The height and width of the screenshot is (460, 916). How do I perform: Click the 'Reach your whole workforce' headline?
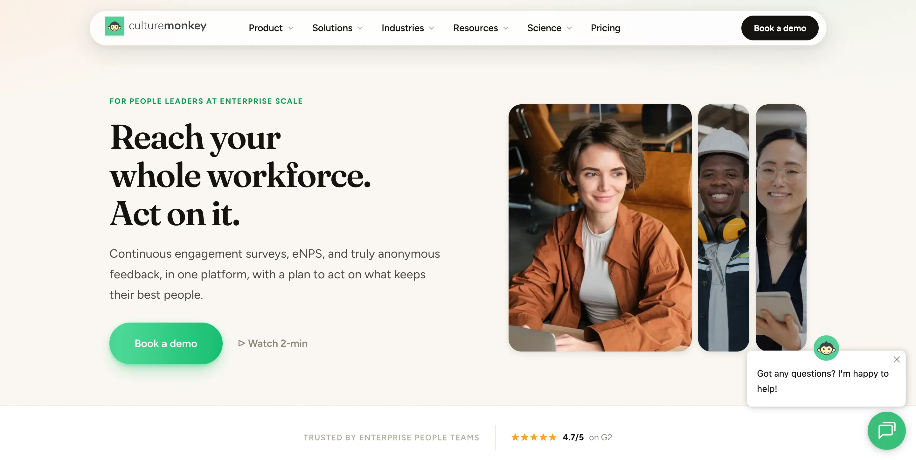click(240, 175)
